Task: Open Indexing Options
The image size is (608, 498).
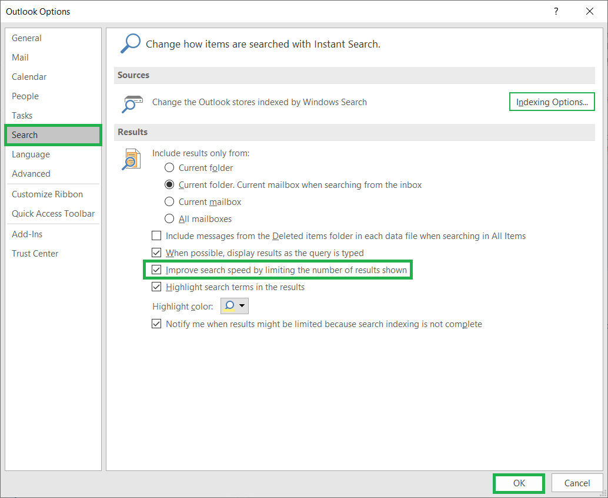Action: 552,102
